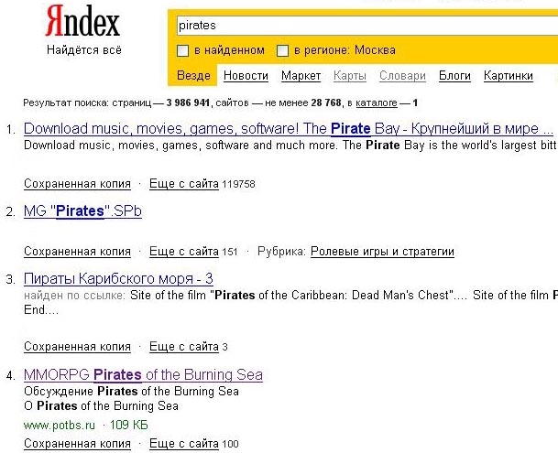
Task: Click the www.potbs.ru address text
Action: [x=60, y=425]
